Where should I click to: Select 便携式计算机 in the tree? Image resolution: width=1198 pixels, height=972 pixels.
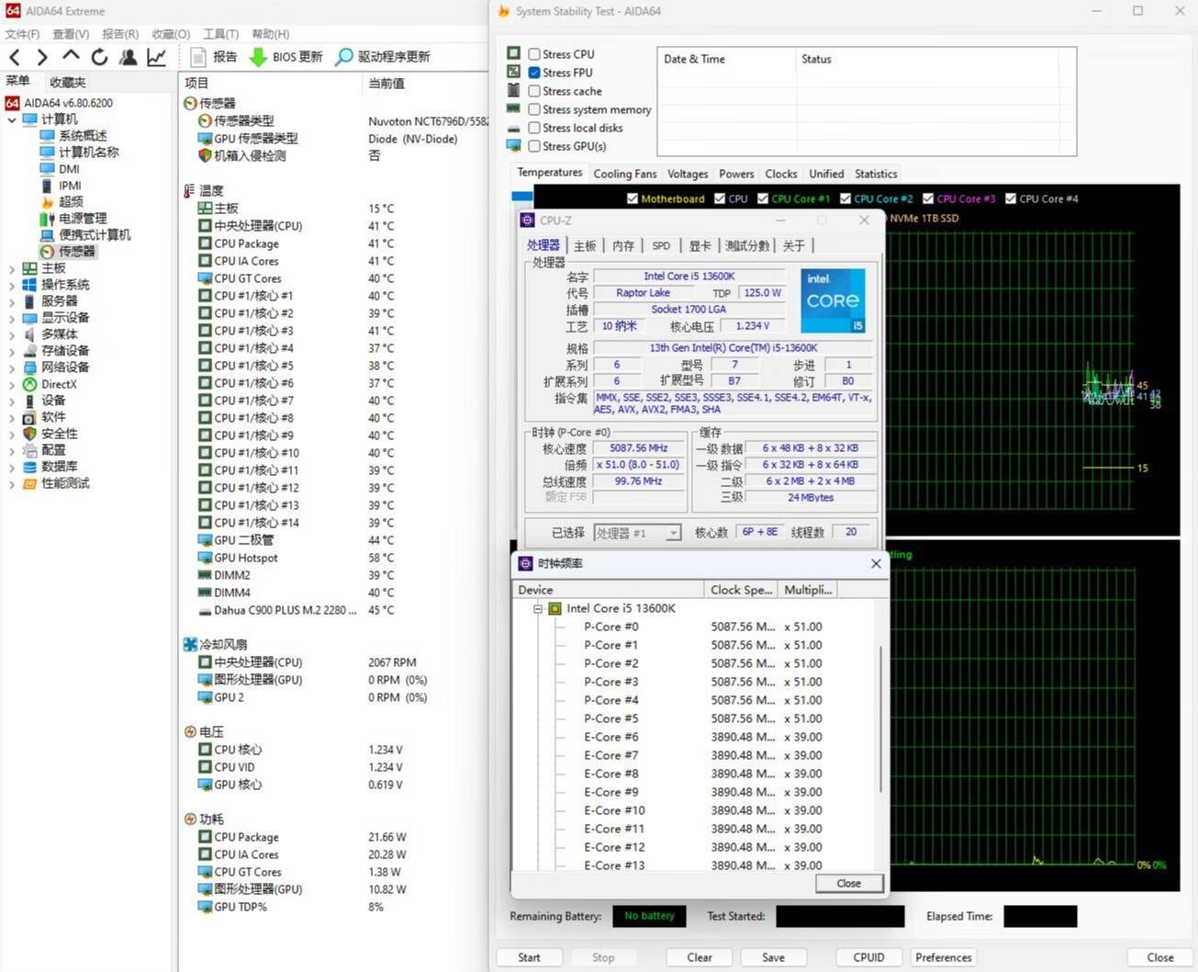click(x=95, y=235)
